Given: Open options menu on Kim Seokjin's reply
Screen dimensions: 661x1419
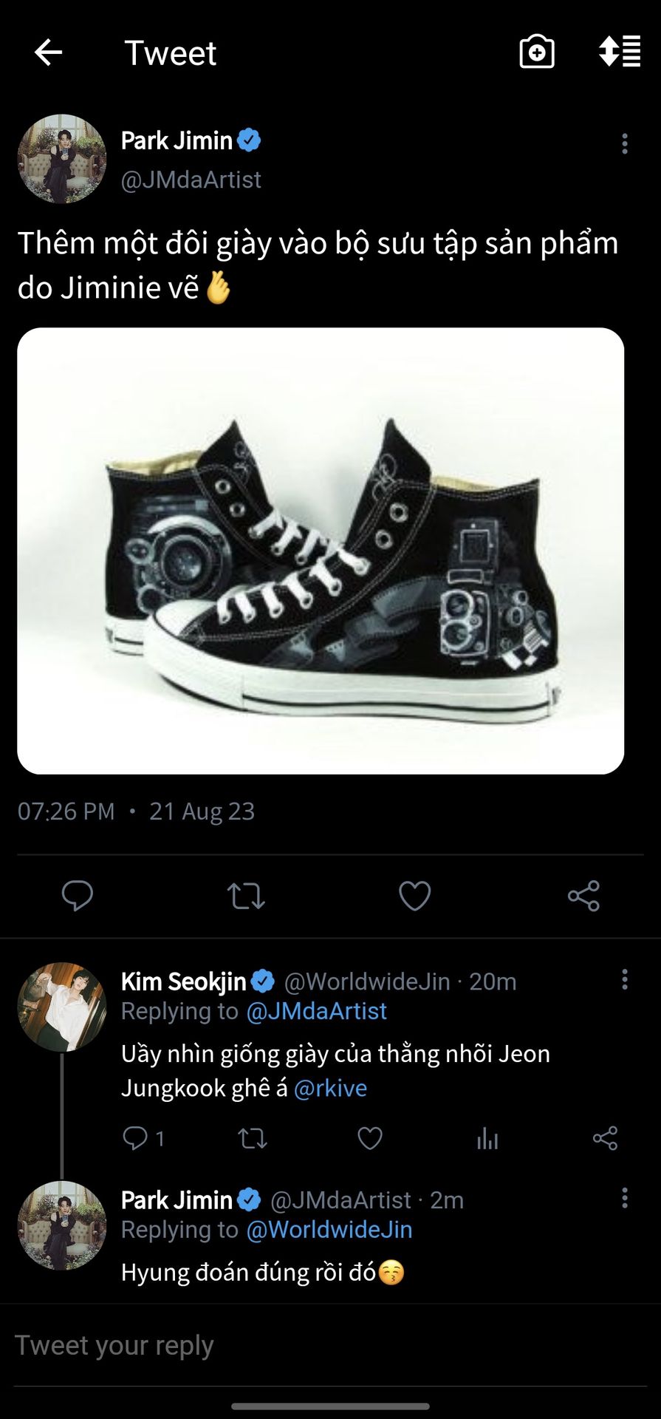Looking at the screenshot, I should pyautogui.click(x=625, y=980).
